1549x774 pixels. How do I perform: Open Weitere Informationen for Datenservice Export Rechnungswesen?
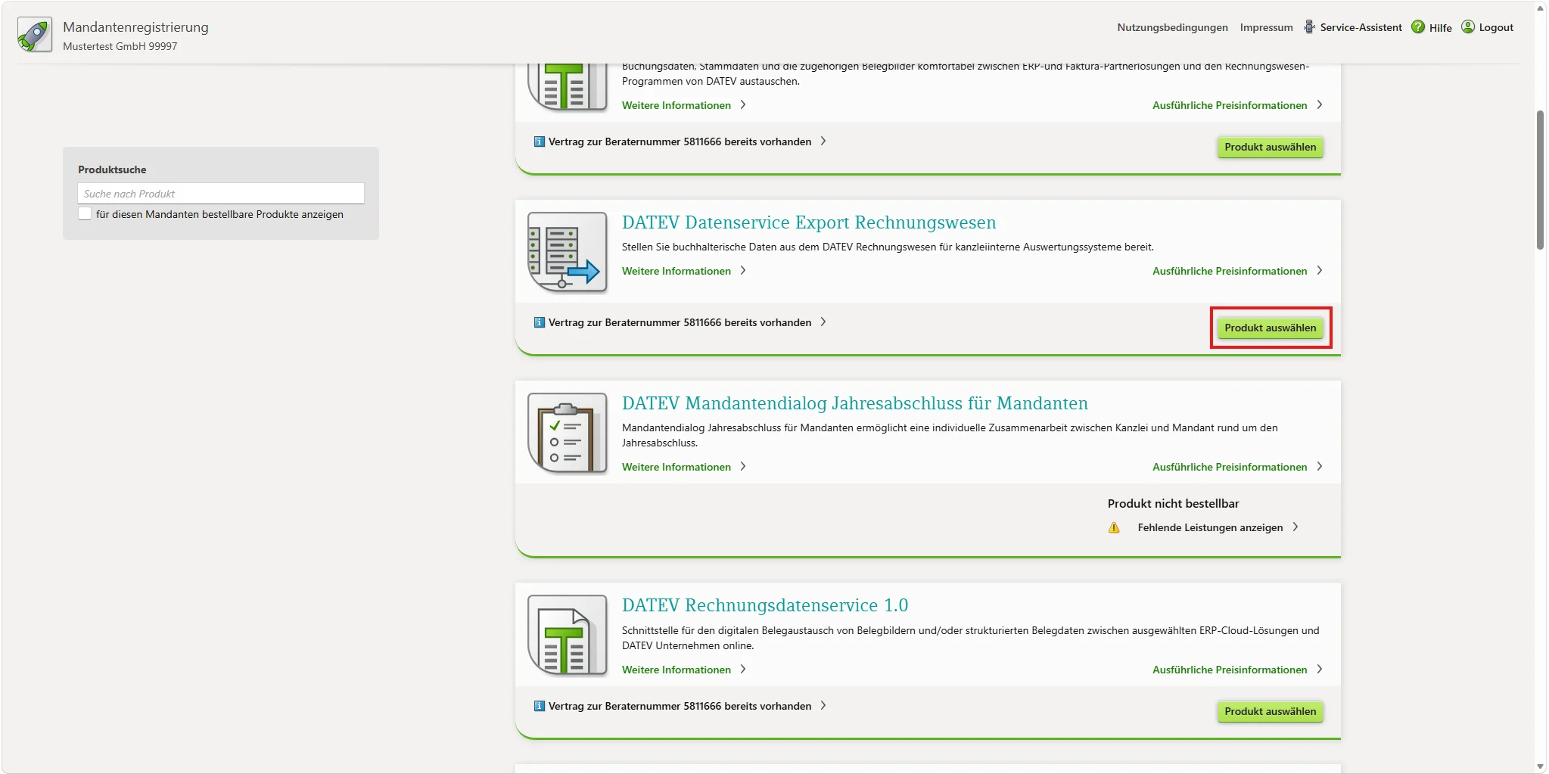coord(677,271)
